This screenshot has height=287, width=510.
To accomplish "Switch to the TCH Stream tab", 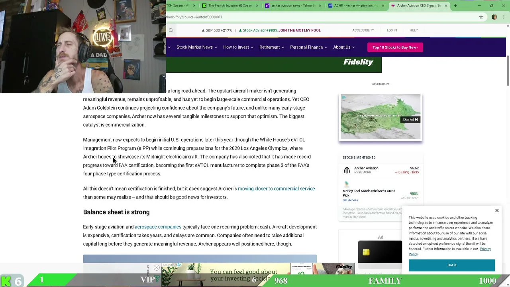I will (x=181, y=6).
